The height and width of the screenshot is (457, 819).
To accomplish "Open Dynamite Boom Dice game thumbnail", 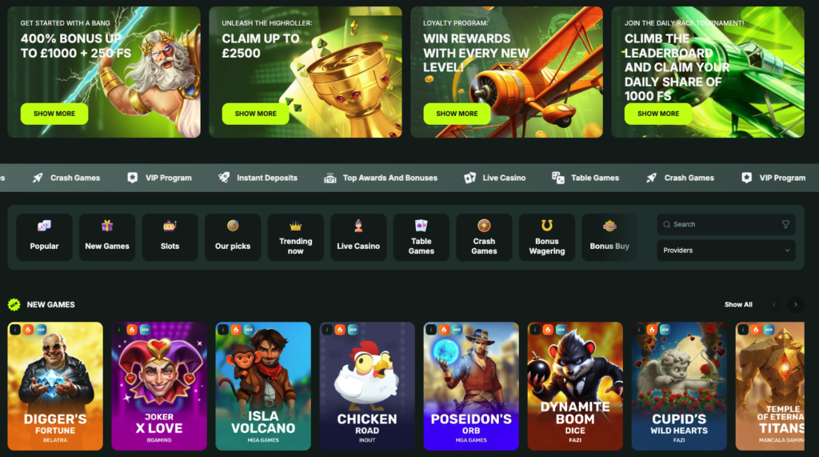I will 575,386.
